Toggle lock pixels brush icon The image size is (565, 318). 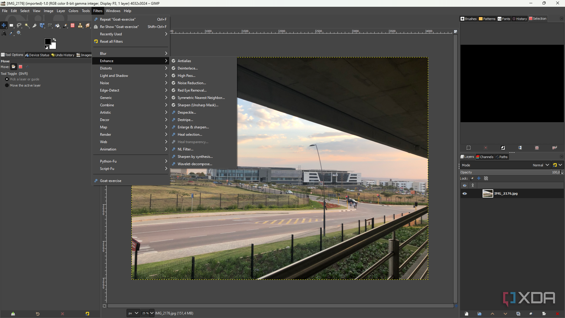(x=472, y=178)
